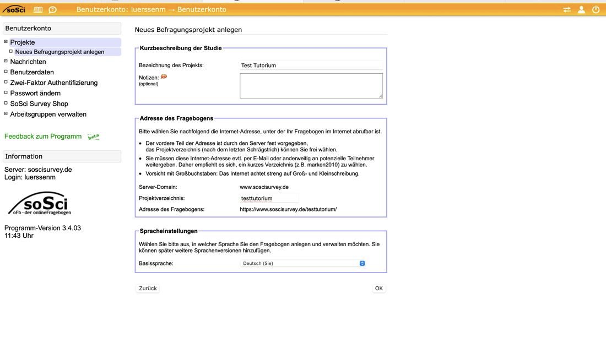606x348 pixels.
Task: Expand the Projekte tree node
Action: pyautogui.click(x=6, y=42)
